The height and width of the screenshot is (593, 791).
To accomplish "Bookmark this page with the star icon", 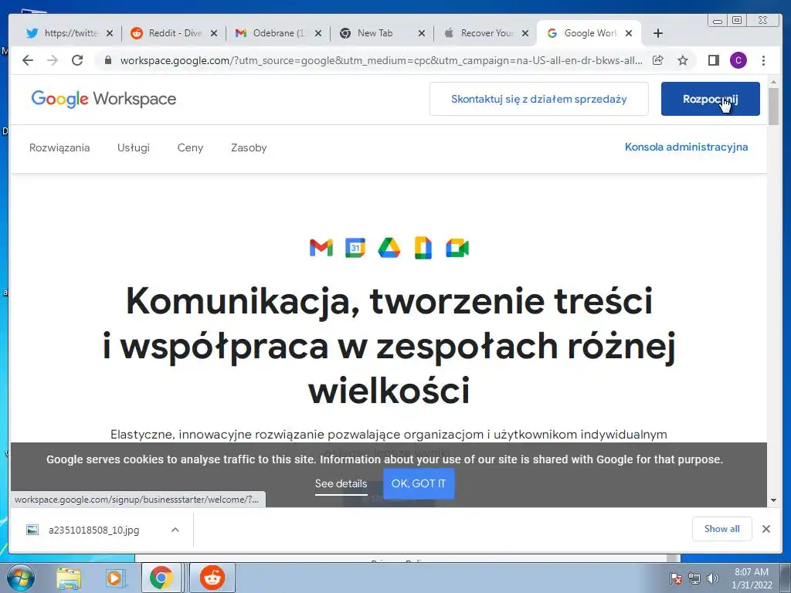I will click(683, 60).
